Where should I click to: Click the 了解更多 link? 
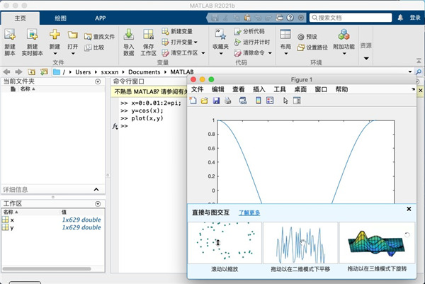pyautogui.click(x=249, y=213)
